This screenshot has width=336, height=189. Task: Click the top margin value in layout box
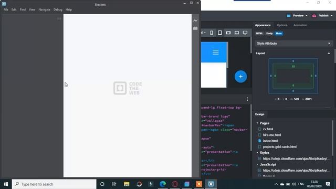pyautogui.click(x=293, y=61)
